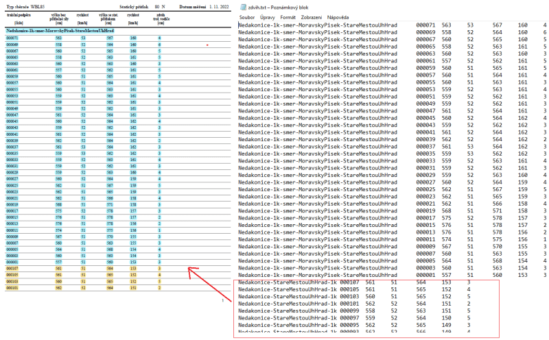
Task: Select row 000071 in the report table
Action: (x=118, y=38)
